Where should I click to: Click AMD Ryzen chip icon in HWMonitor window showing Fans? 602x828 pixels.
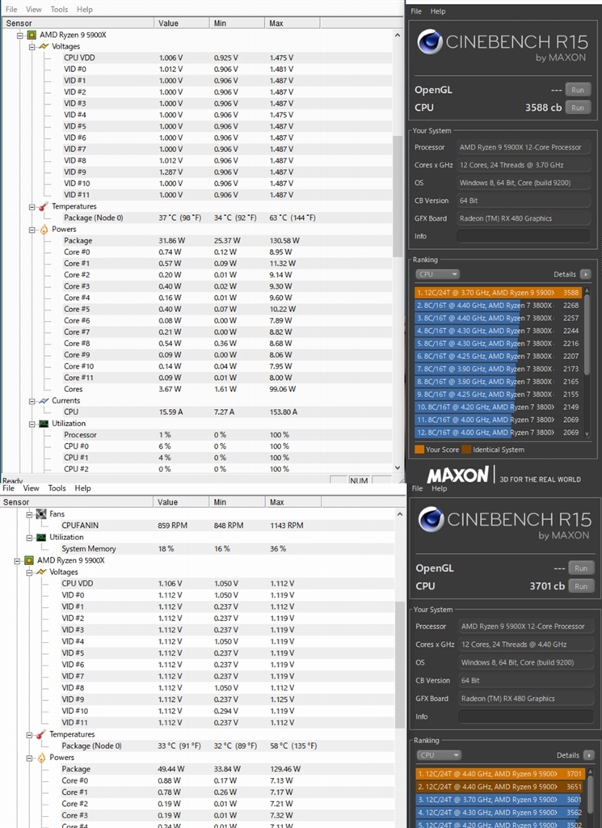tap(30, 560)
